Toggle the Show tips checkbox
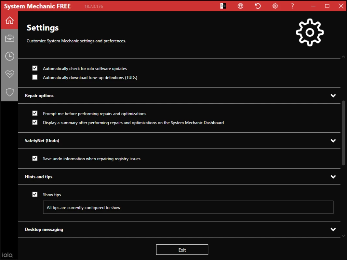The width and height of the screenshot is (347, 260). click(x=35, y=194)
